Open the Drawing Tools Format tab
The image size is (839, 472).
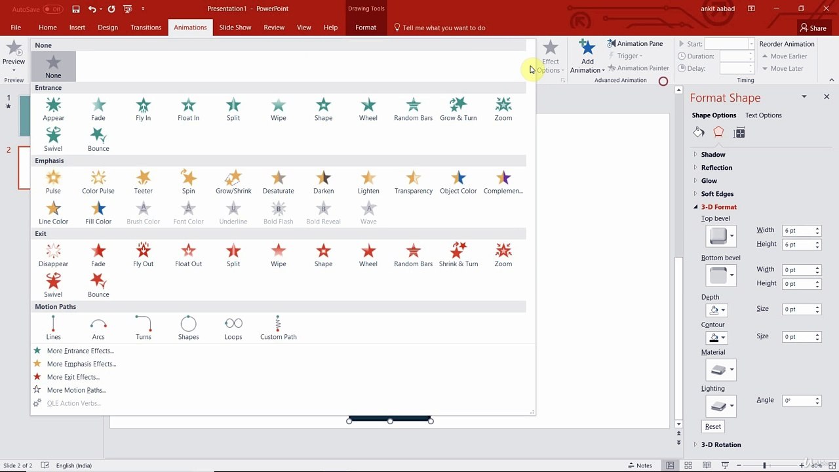[x=366, y=28]
